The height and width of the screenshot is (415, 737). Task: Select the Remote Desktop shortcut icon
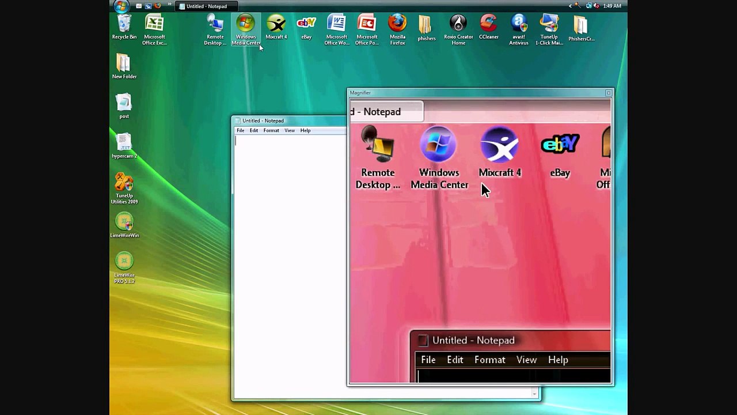215,30
